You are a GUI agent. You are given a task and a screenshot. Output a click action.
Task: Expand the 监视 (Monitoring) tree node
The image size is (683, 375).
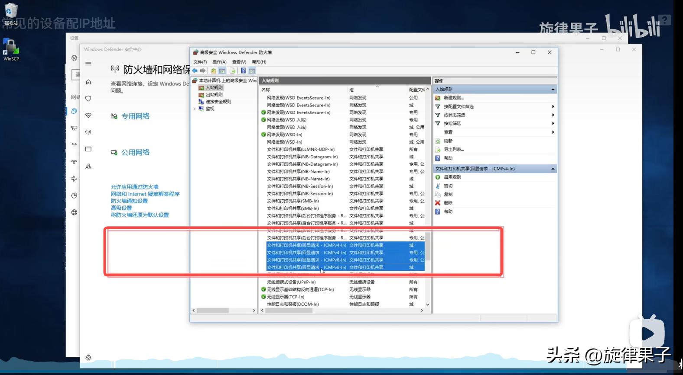click(x=194, y=109)
